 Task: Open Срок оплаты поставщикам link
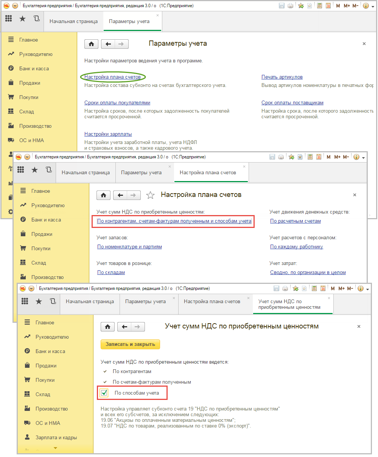292,103
